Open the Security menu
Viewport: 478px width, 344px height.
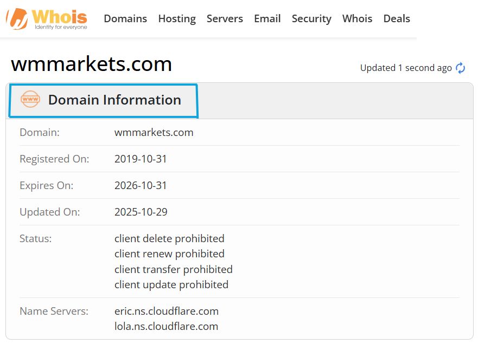point(311,19)
